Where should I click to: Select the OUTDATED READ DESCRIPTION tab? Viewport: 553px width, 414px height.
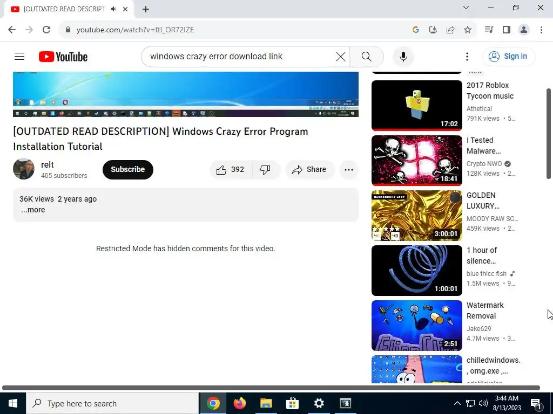click(64, 9)
